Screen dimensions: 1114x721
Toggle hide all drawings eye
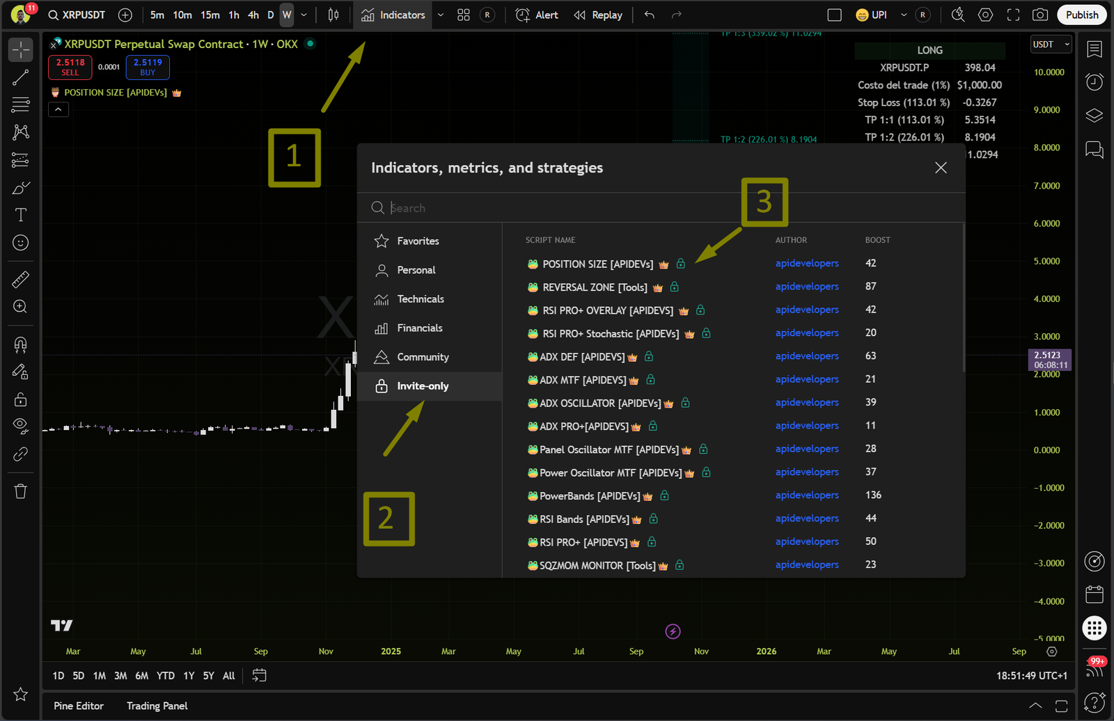click(x=21, y=425)
